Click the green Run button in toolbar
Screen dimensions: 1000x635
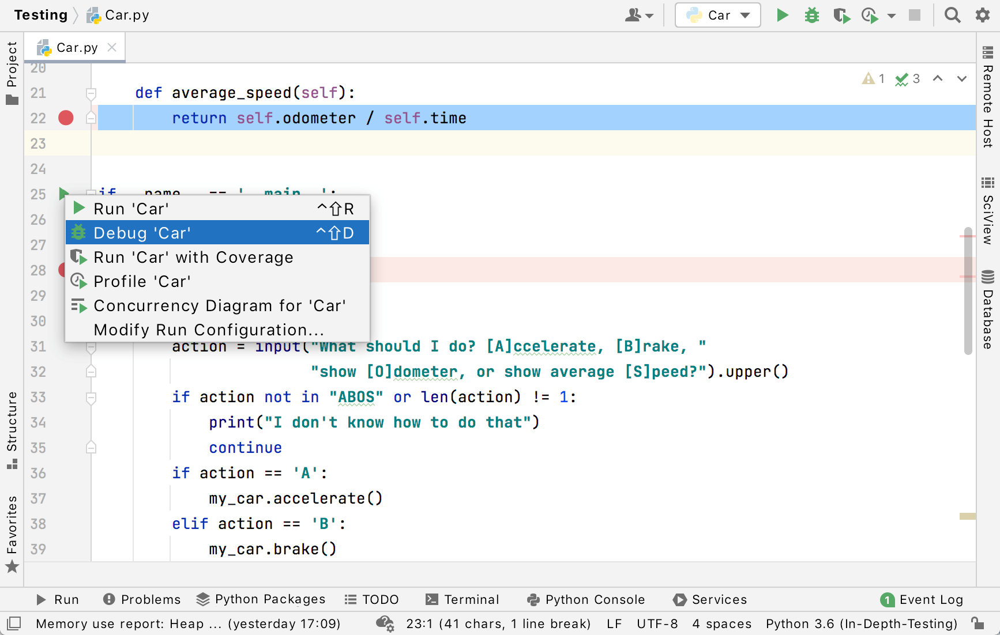(x=782, y=15)
